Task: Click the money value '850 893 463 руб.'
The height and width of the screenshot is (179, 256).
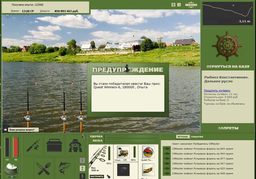Action: 67,11
